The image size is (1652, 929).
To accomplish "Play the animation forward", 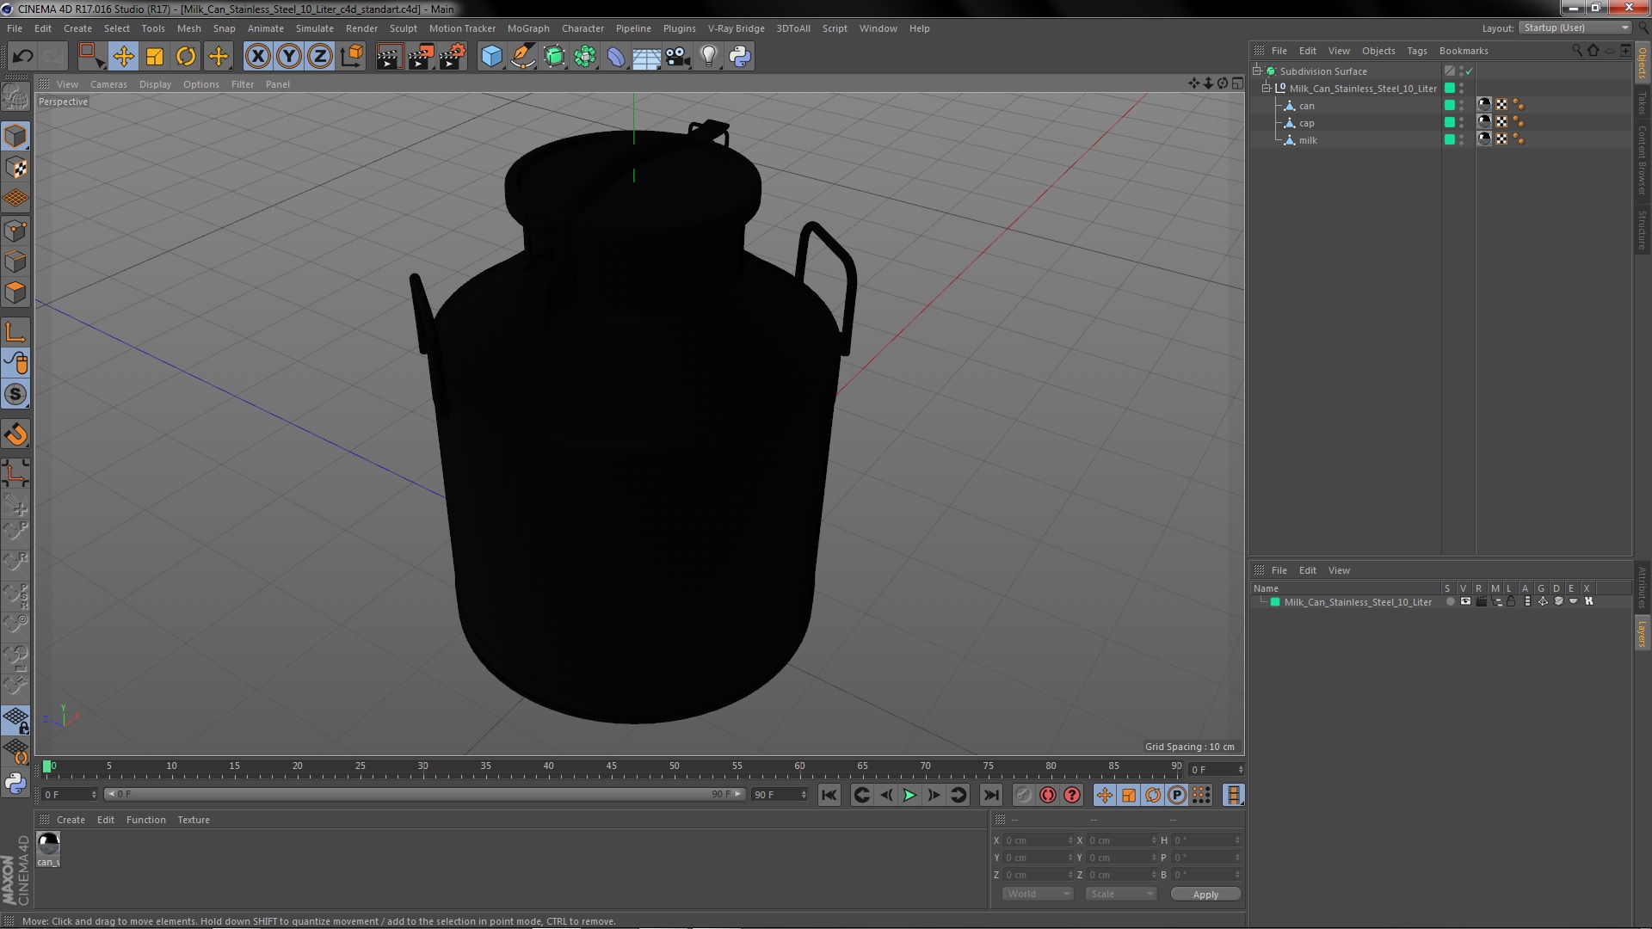I will coord(909,796).
